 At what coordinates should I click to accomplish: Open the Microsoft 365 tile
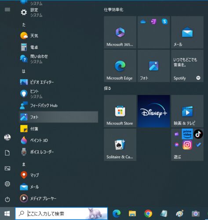click(x=120, y=32)
